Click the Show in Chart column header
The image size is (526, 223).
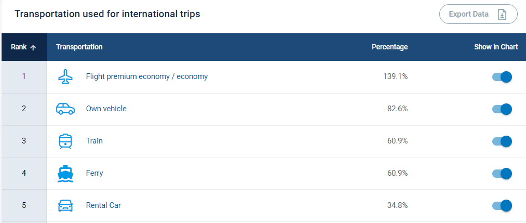(496, 47)
